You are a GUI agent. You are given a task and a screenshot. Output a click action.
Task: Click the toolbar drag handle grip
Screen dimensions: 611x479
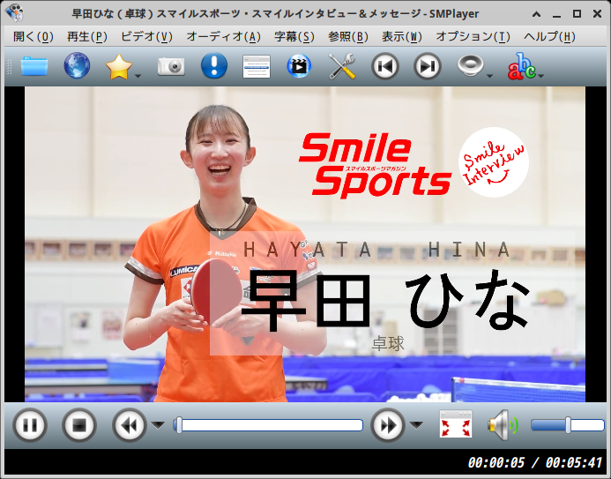point(10,67)
